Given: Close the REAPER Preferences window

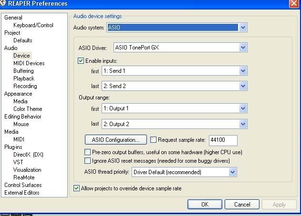Looking at the screenshot, I should 294,4.
